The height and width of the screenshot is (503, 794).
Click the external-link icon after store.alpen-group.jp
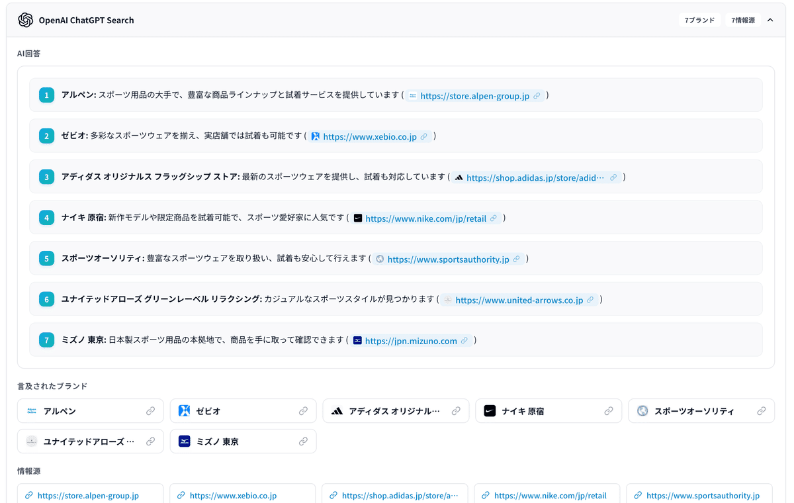(537, 95)
